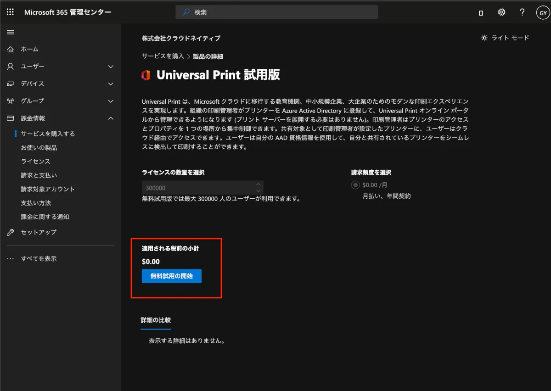Click the 検索 search box
The height and width of the screenshot is (391, 551).
[277, 12]
